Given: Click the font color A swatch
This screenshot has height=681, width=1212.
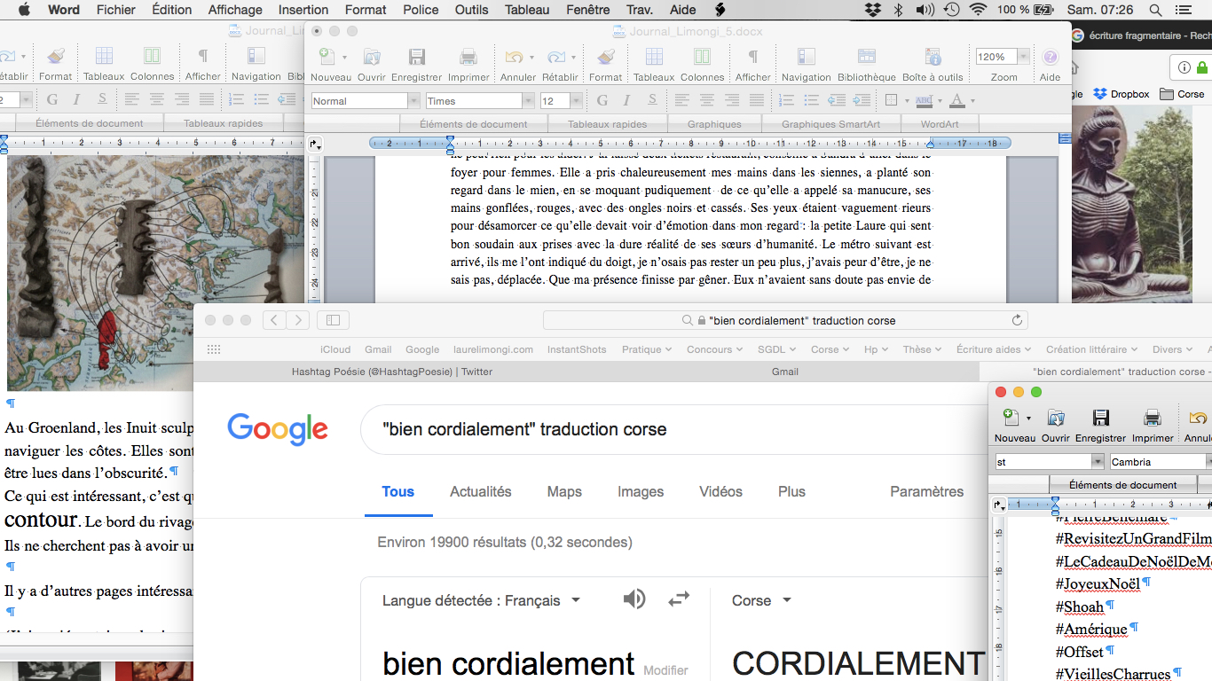Looking at the screenshot, I should [x=956, y=100].
